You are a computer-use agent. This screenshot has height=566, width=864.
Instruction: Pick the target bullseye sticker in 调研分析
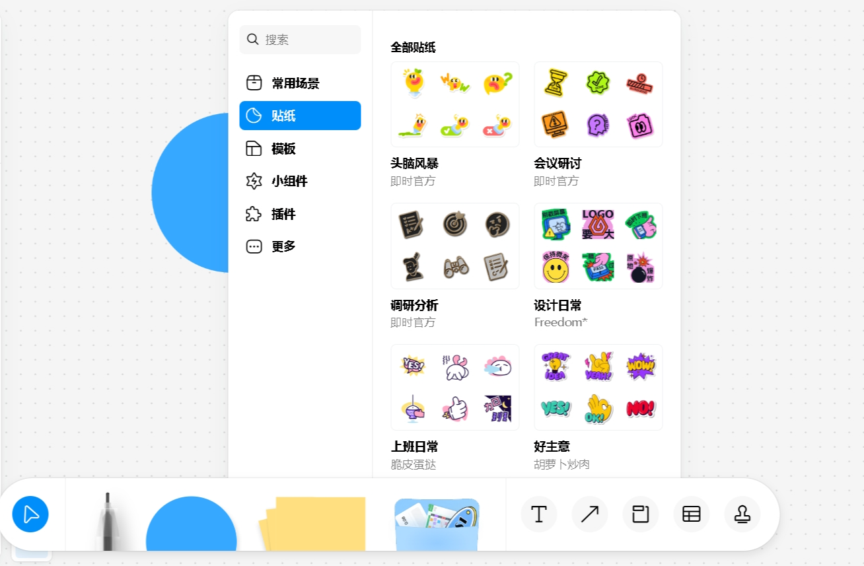point(455,224)
